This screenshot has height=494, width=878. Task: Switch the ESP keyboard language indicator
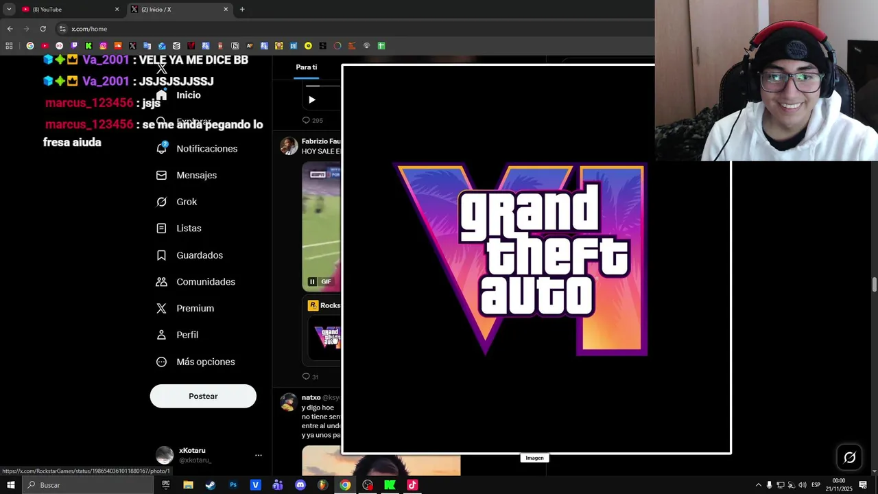click(816, 485)
